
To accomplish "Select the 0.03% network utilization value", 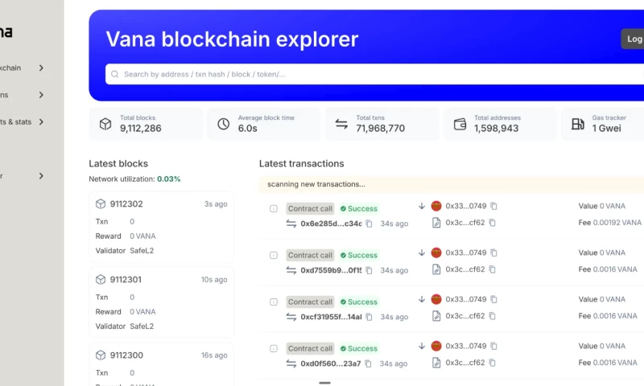I will pos(169,179).
